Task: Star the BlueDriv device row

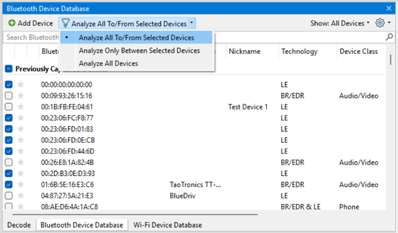Action: point(21,195)
